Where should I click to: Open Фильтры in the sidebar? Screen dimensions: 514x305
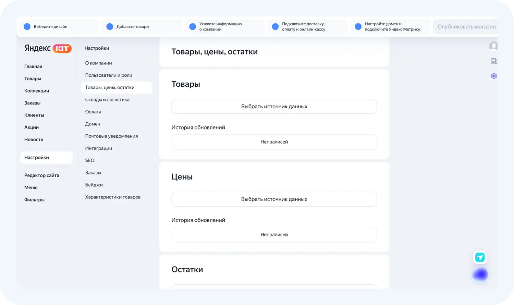[34, 200]
